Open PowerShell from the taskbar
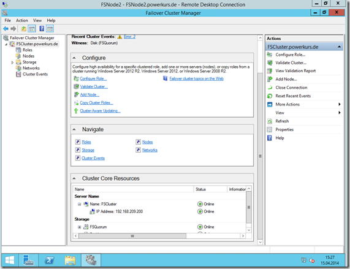Screen dimensions: 350x269 [x=49, y=260]
